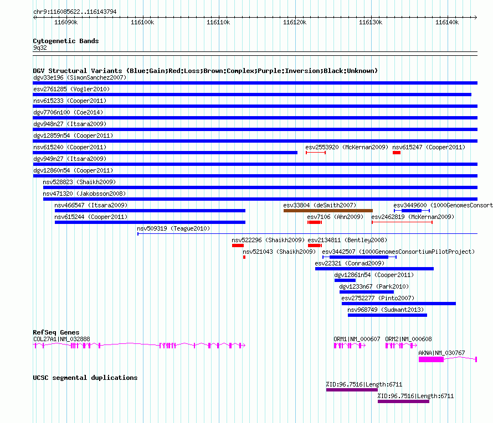Viewport: 493px width, 423px height.
Task: Select esv2752277 (Pinto2007) label
Action: (378, 298)
